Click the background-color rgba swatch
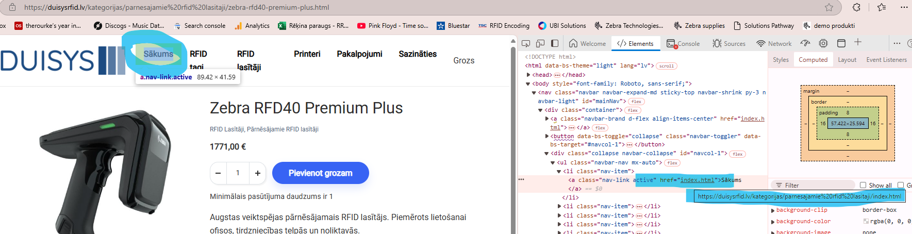912x234 pixels. pos(866,222)
